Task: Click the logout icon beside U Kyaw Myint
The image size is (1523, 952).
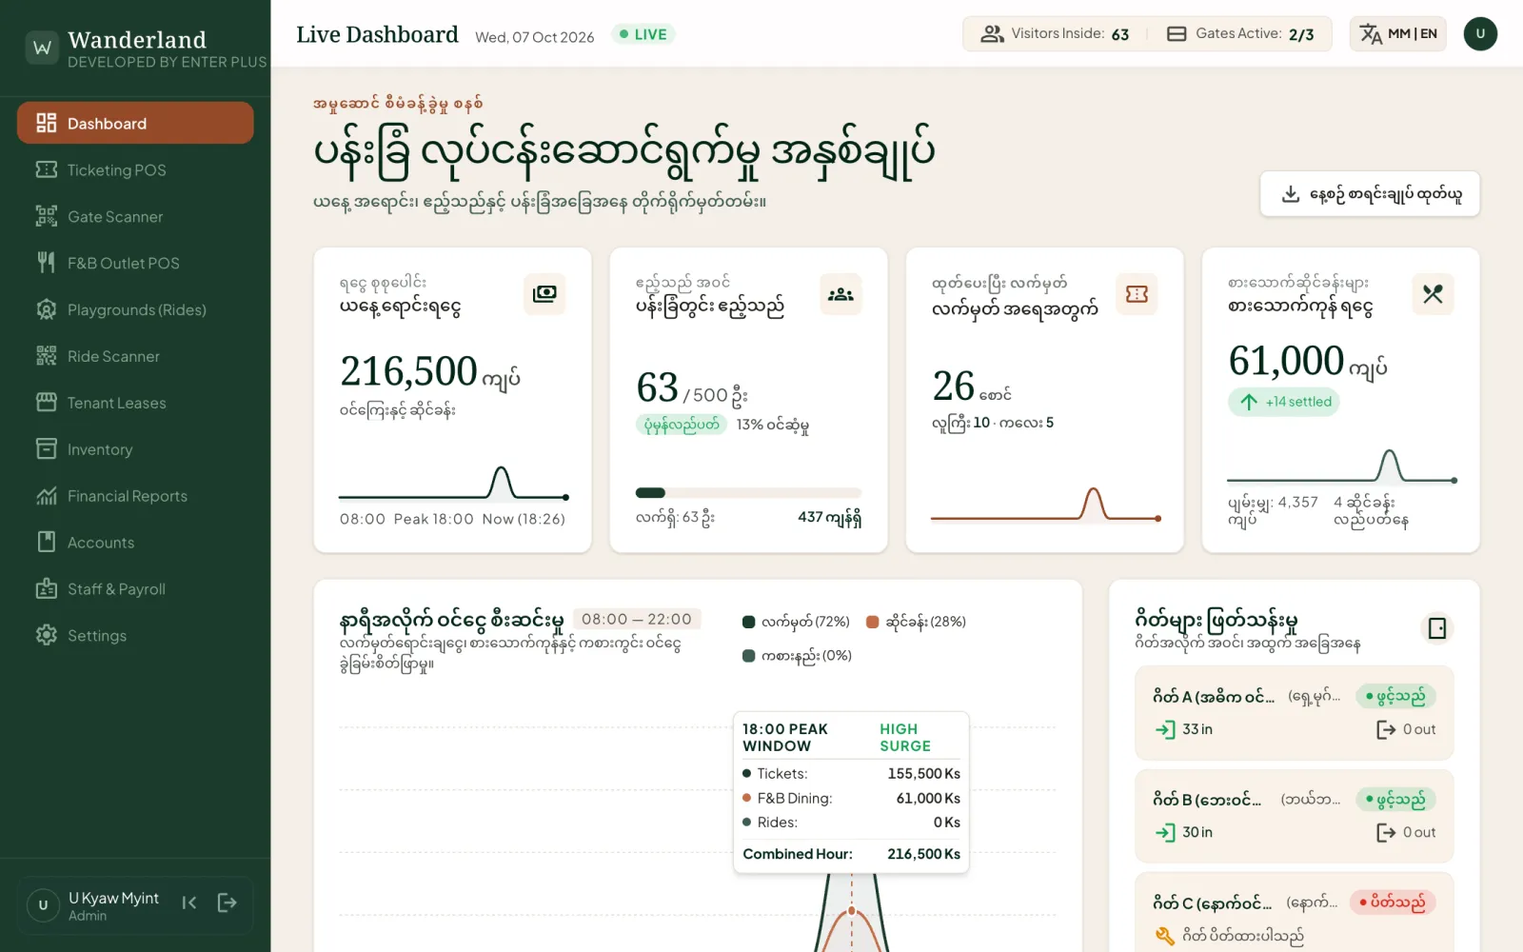Action: point(227,902)
